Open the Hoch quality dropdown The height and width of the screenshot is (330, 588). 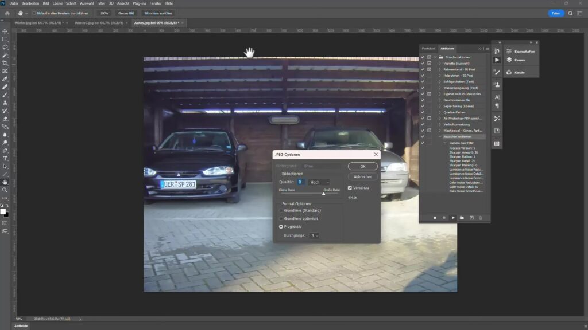point(319,182)
